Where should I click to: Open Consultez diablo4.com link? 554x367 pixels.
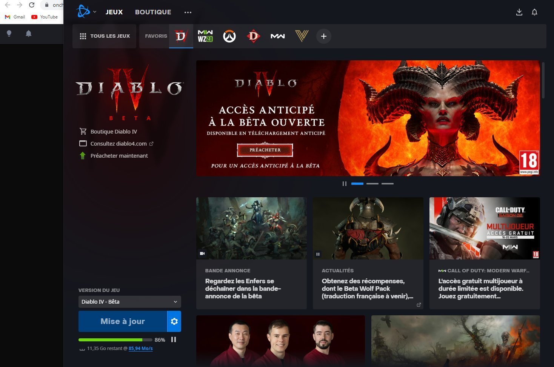(x=118, y=144)
